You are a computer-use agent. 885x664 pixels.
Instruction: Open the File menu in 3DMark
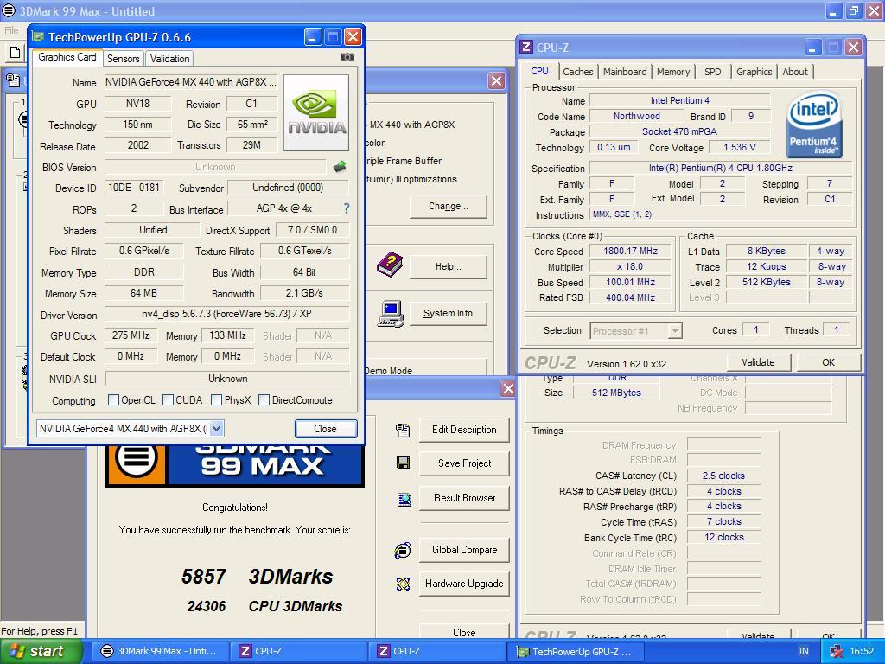click(x=11, y=30)
